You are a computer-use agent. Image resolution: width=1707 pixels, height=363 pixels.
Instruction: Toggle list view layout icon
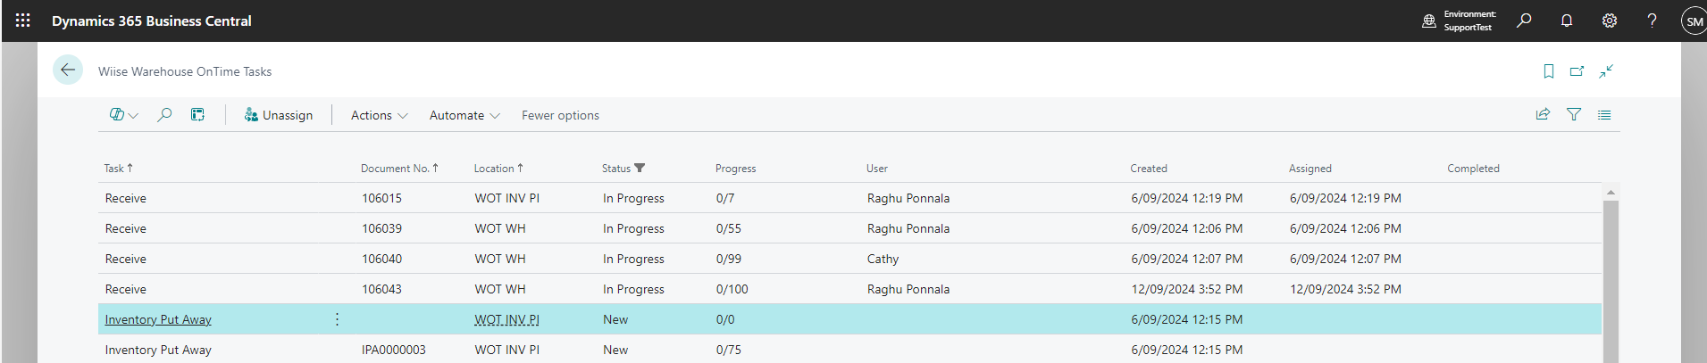click(1604, 114)
